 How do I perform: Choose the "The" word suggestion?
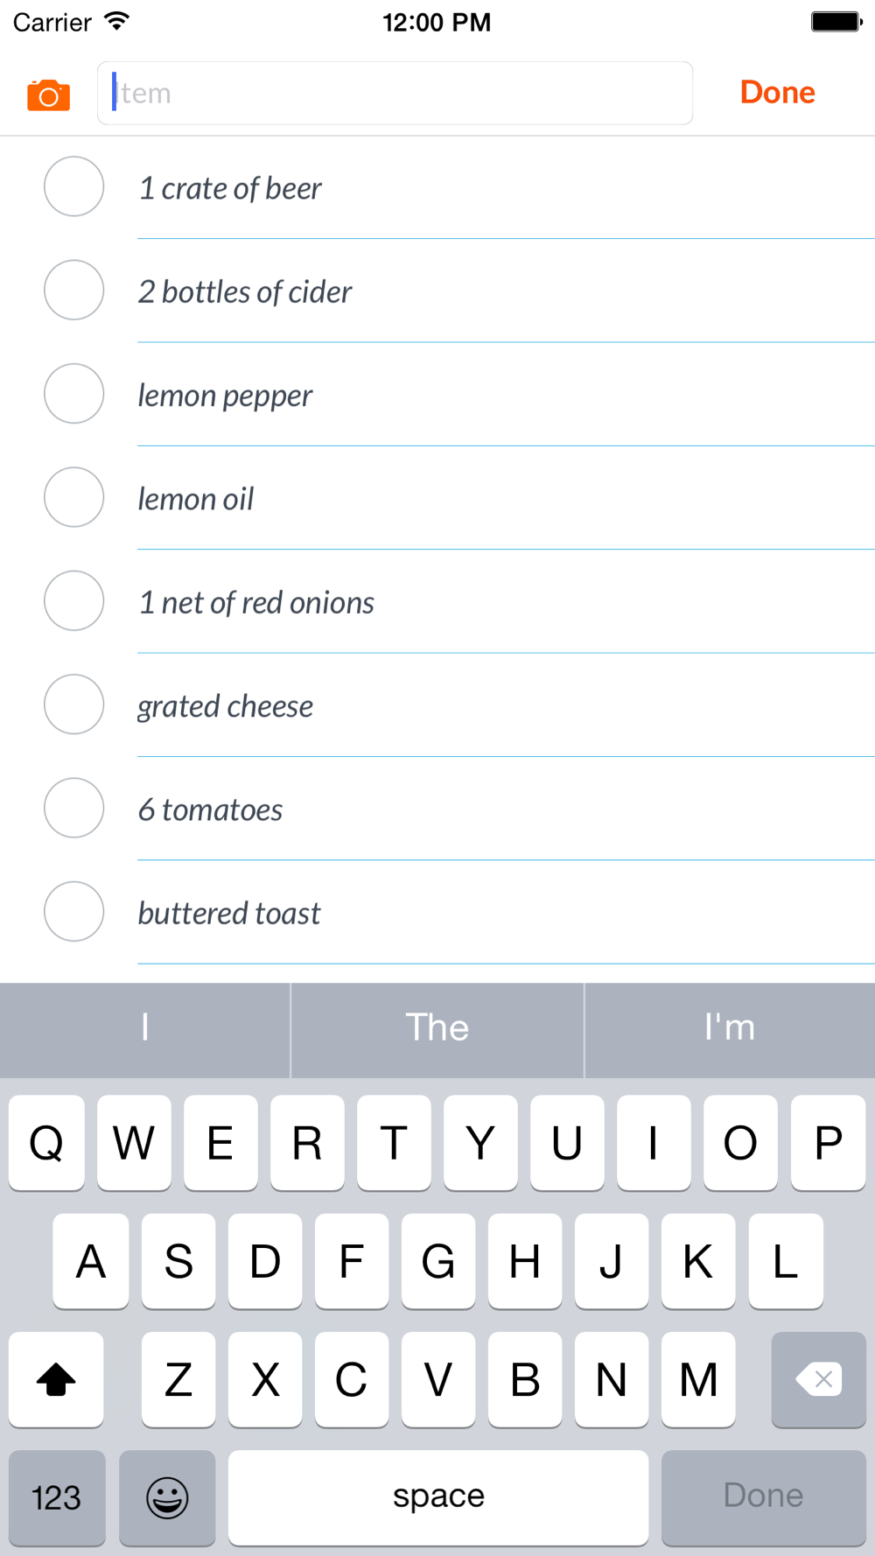coord(437,1028)
